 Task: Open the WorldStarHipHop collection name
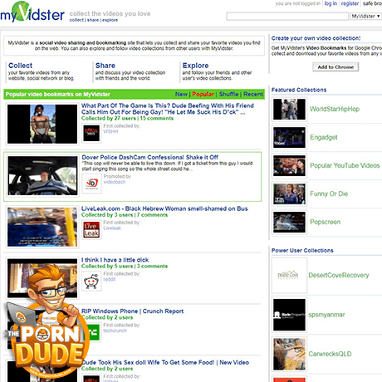[335, 109]
